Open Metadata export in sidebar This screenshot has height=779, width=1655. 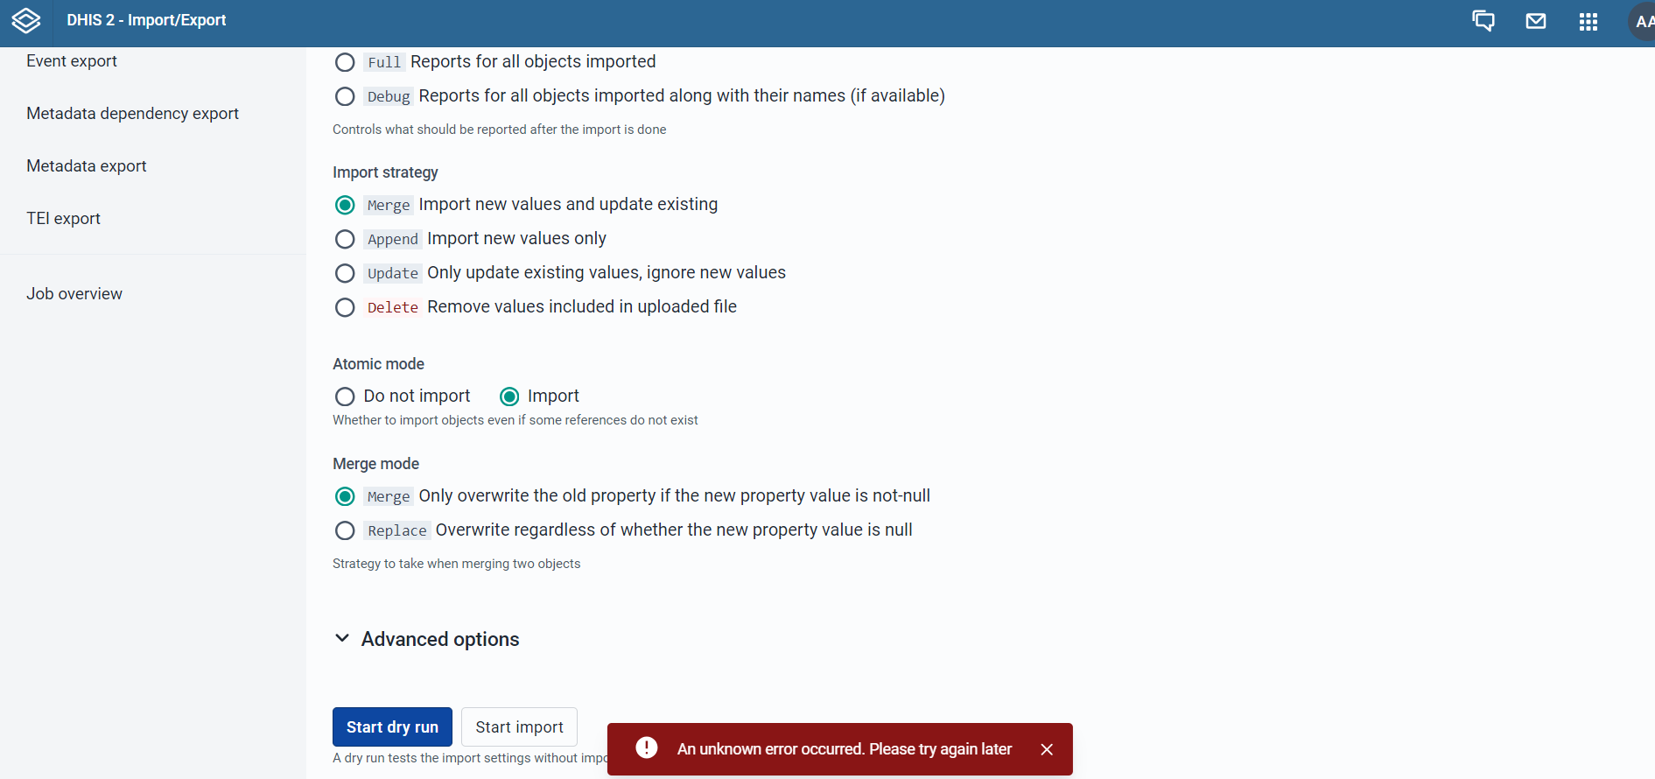pos(87,166)
